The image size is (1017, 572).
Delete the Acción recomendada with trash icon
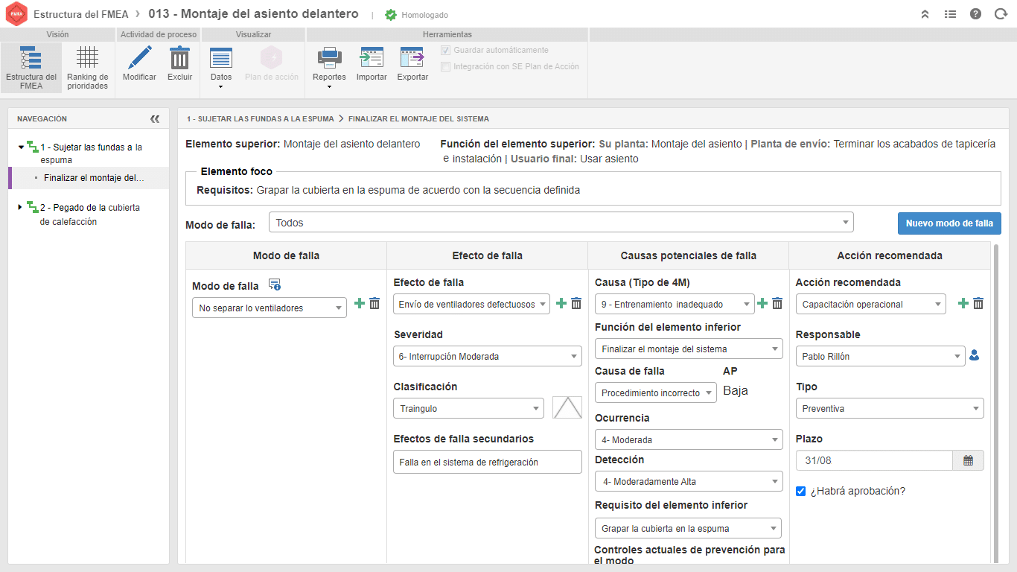[x=978, y=303]
